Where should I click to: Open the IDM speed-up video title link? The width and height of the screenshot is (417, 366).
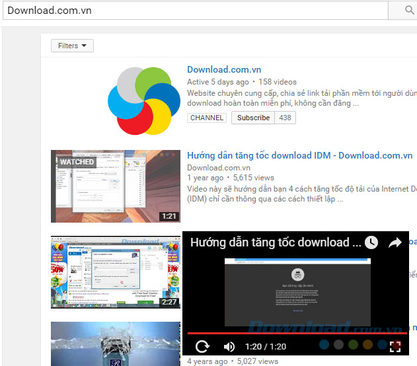click(300, 155)
